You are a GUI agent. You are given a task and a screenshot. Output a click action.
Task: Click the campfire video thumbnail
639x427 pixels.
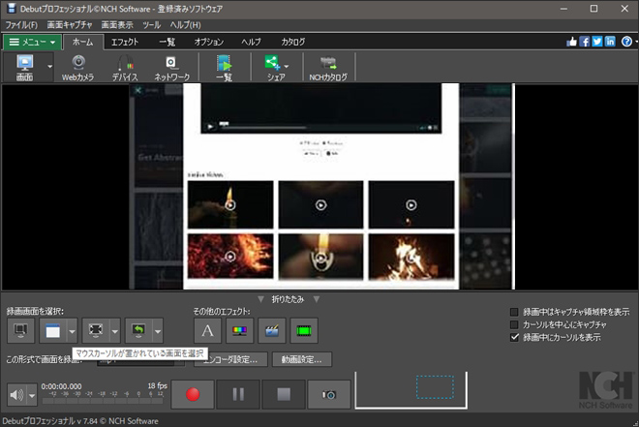tap(411, 257)
